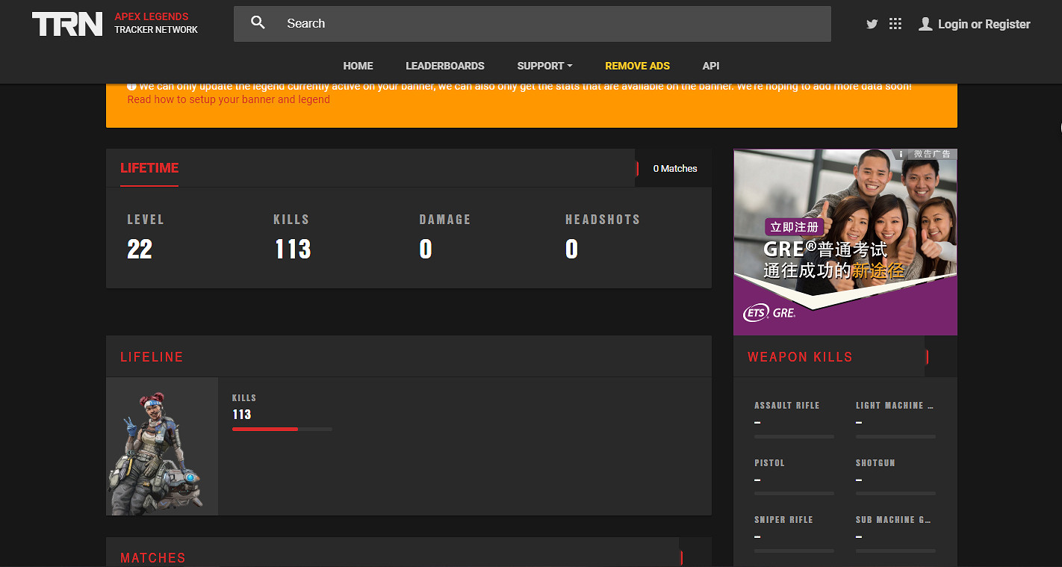The height and width of the screenshot is (567, 1062).
Task: Click the info icon in orange notice
Action: (131, 87)
